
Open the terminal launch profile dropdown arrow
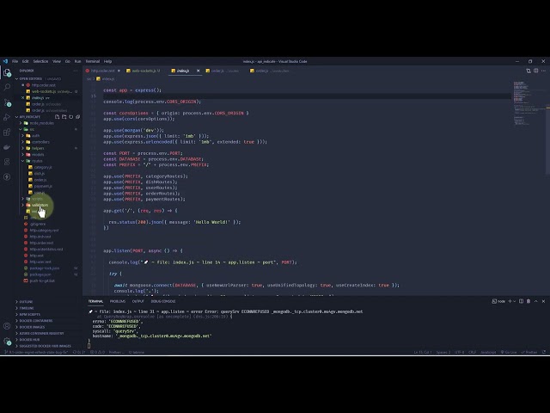pos(515,301)
